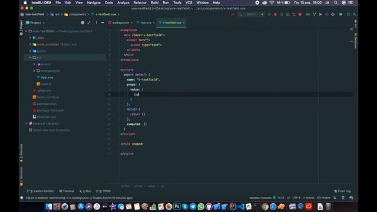The image size is (377, 212).
Task: Click the Material Oceanic theme indicator
Action: pyautogui.click(x=262, y=198)
